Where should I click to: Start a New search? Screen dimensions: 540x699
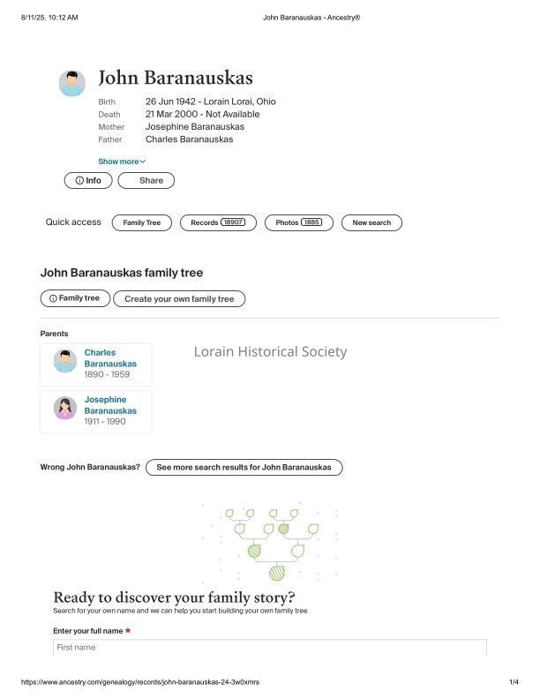point(371,222)
